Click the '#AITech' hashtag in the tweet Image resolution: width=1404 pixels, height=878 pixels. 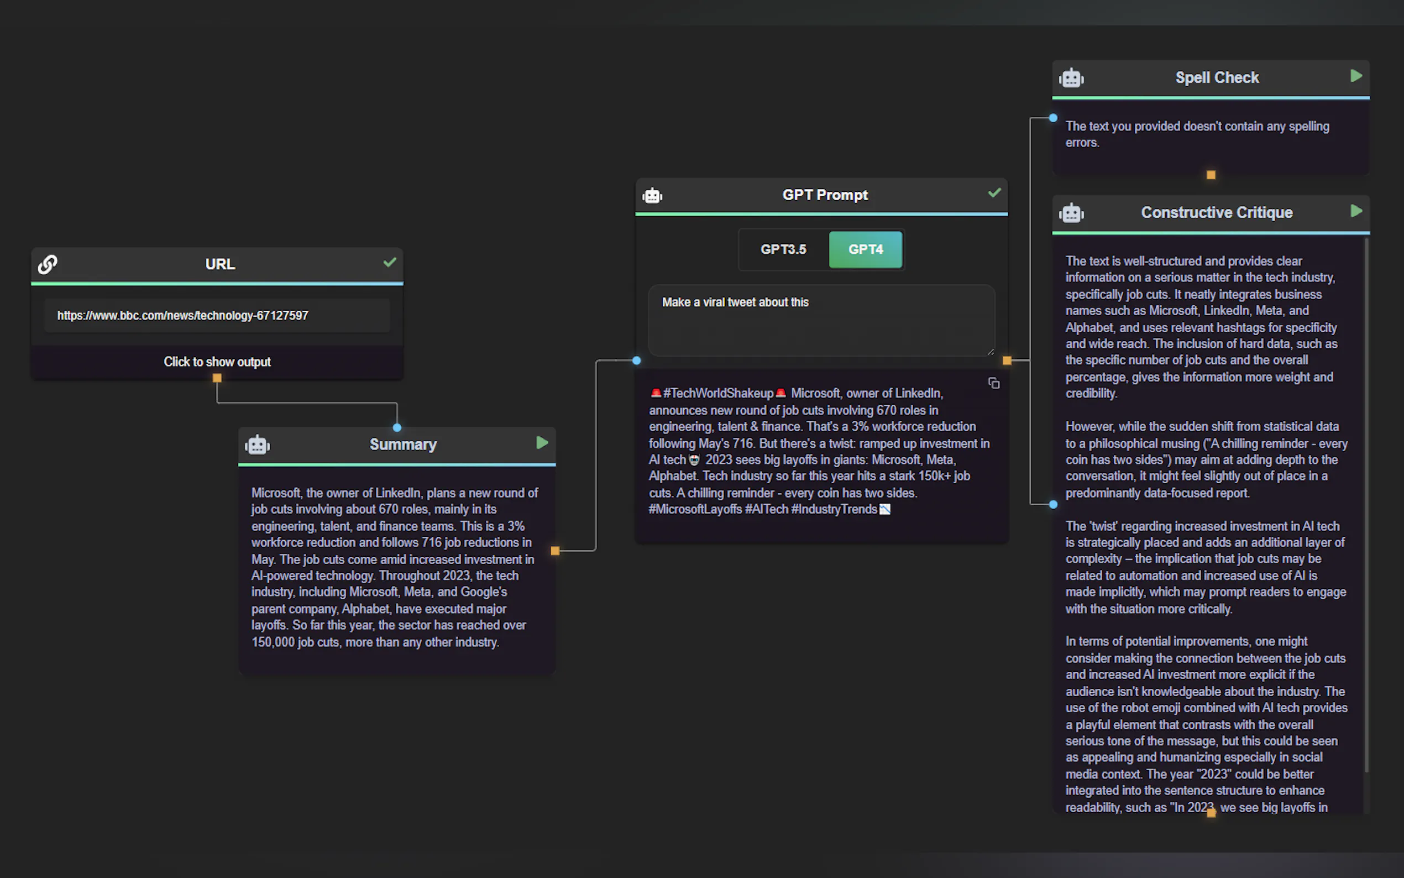click(x=767, y=509)
